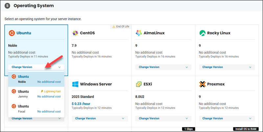This screenshot has width=263, height=132.
Task: Click the End Of Life label
Action: [123, 27]
